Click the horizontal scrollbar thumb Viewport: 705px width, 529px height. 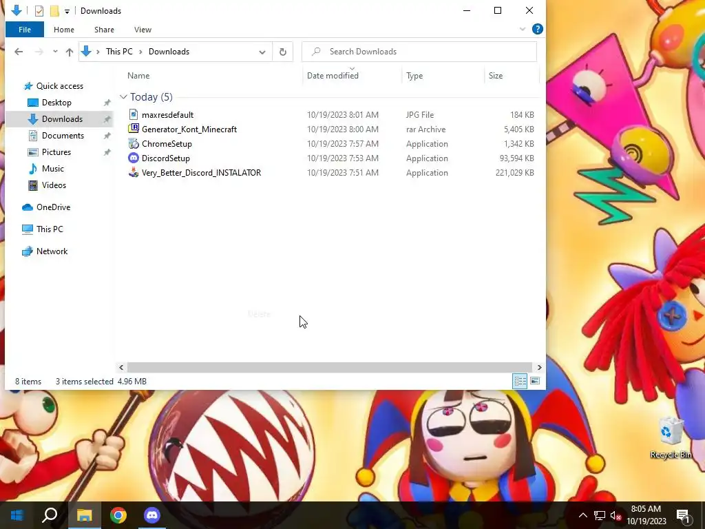(330, 368)
